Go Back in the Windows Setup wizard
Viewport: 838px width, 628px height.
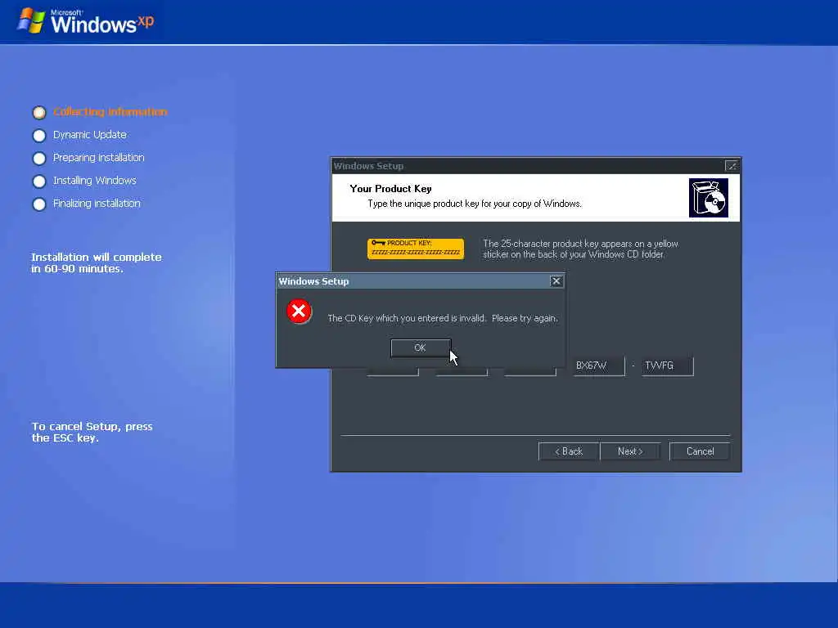click(569, 451)
